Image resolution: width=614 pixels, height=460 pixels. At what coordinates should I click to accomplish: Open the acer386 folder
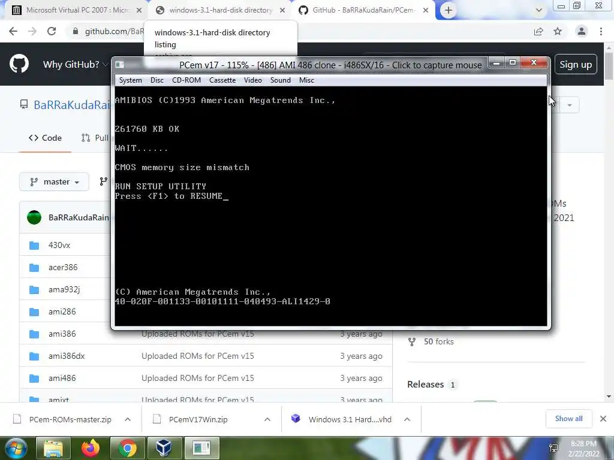[x=63, y=268]
